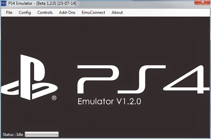Open the About menu
This screenshot has width=211, height=139.
(117, 13)
